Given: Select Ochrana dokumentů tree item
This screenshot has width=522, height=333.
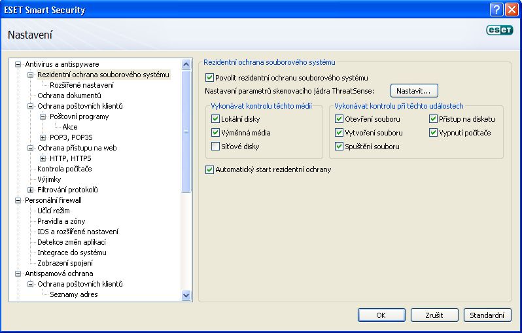Looking at the screenshot, I should (x=69, y=96).
